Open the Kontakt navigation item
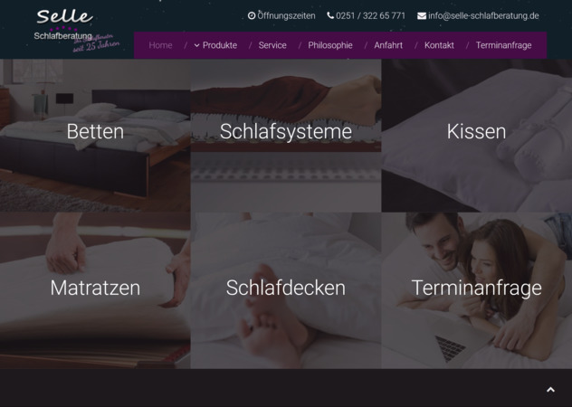The image size is (572, 407). pos(439,45)
